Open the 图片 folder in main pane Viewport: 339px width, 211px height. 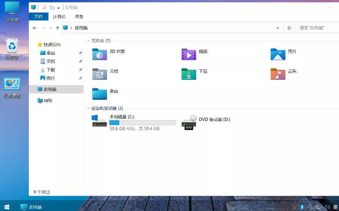click(x=278, y=54)
